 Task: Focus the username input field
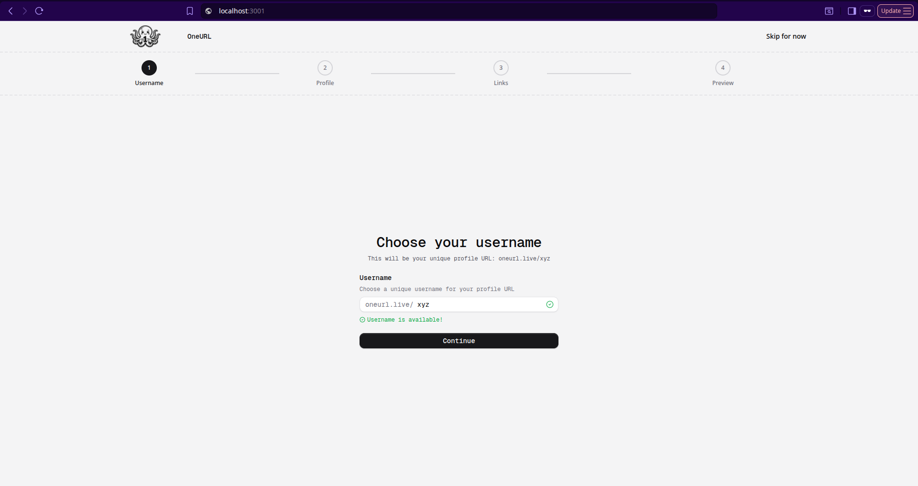point(478,304)
